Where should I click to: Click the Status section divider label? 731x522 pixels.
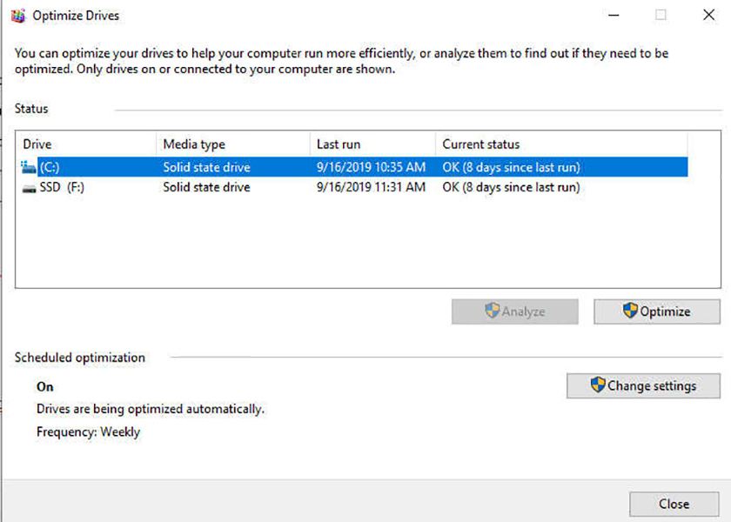click(30, 108)
